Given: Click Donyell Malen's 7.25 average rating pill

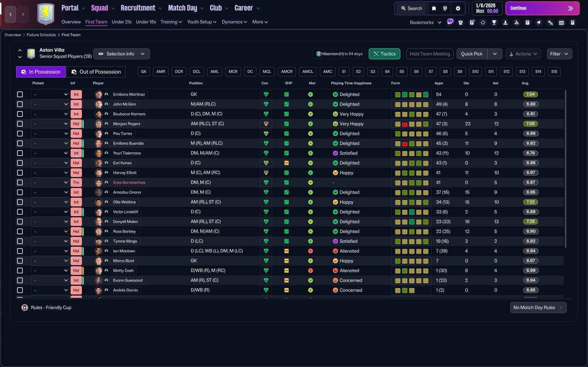Looking at the screenshot, I should pyautogui.click(x=531, y=222).
